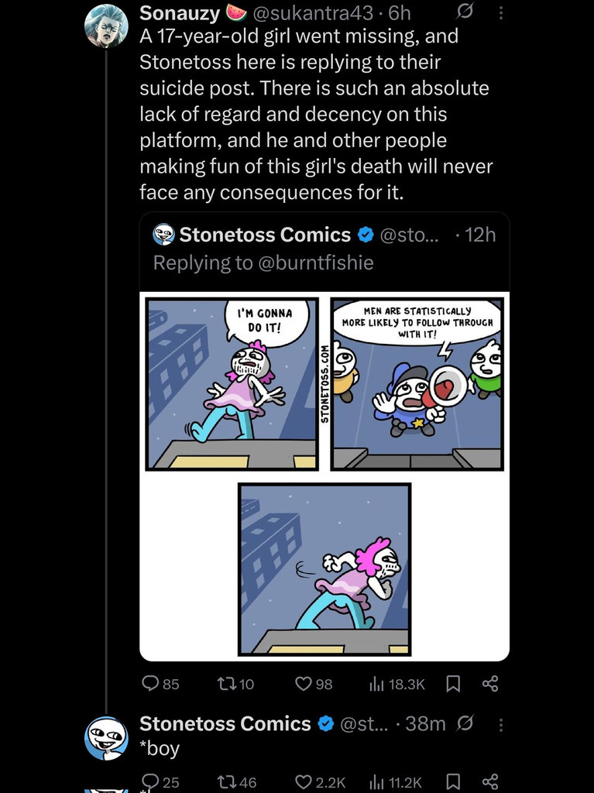Like Stonetoss reply with 2.2K likes
This screenshot has width=594, height=793.
click(x=321, y=782)
